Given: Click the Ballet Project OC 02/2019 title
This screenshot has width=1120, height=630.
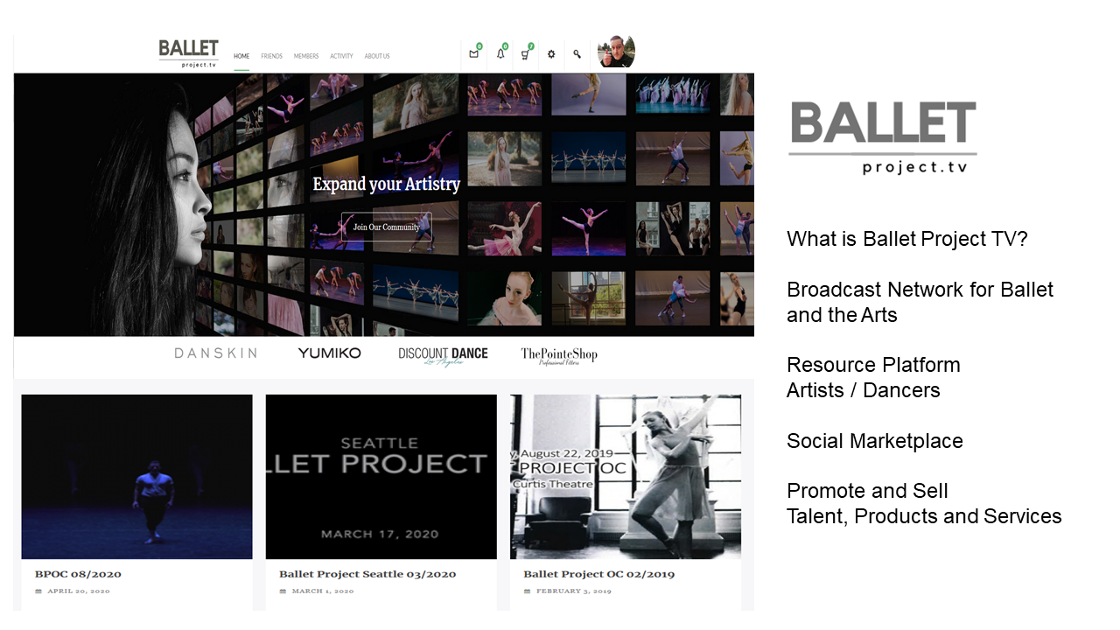Looking at the screenshot, I should 599,574.
